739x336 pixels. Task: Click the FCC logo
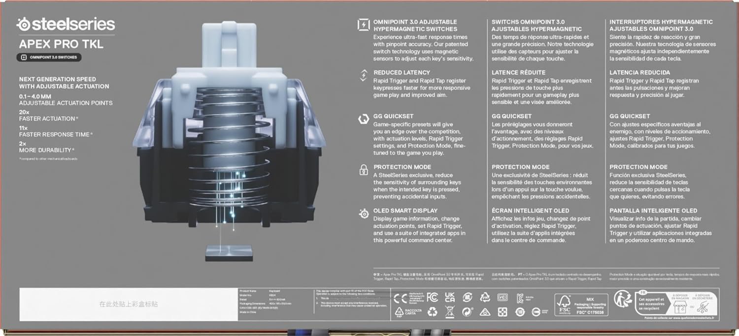[x=432, y=297]
